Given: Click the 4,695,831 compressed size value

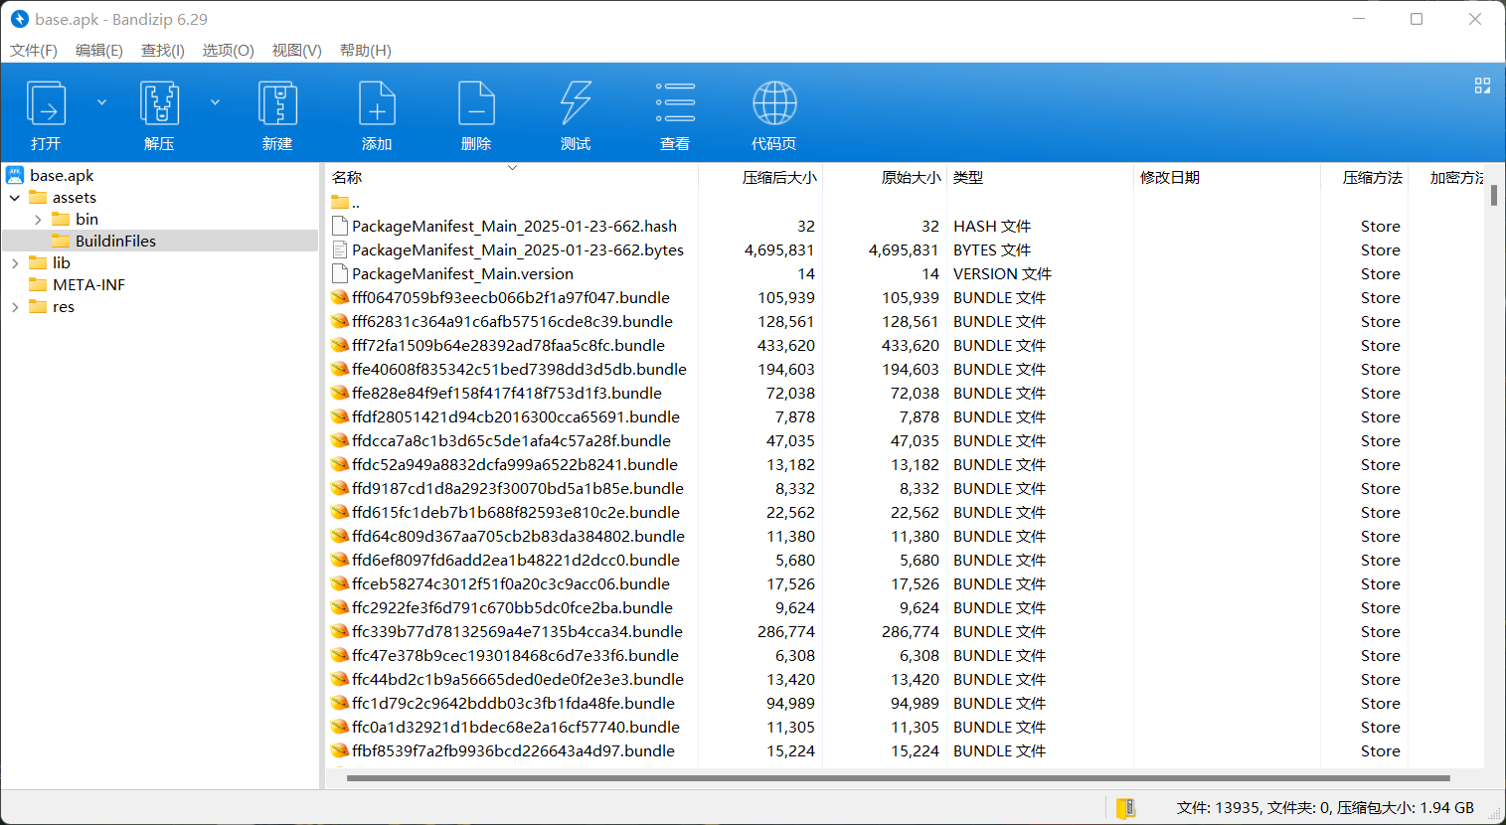Looking at the screenshot, I should pyautogui.click(x=779, y=249).
